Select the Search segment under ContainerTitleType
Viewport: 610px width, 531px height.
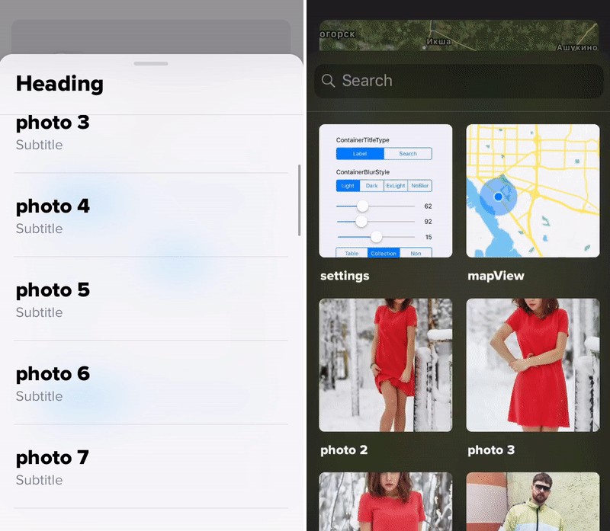pyautogui.click(x=408, y=154)
